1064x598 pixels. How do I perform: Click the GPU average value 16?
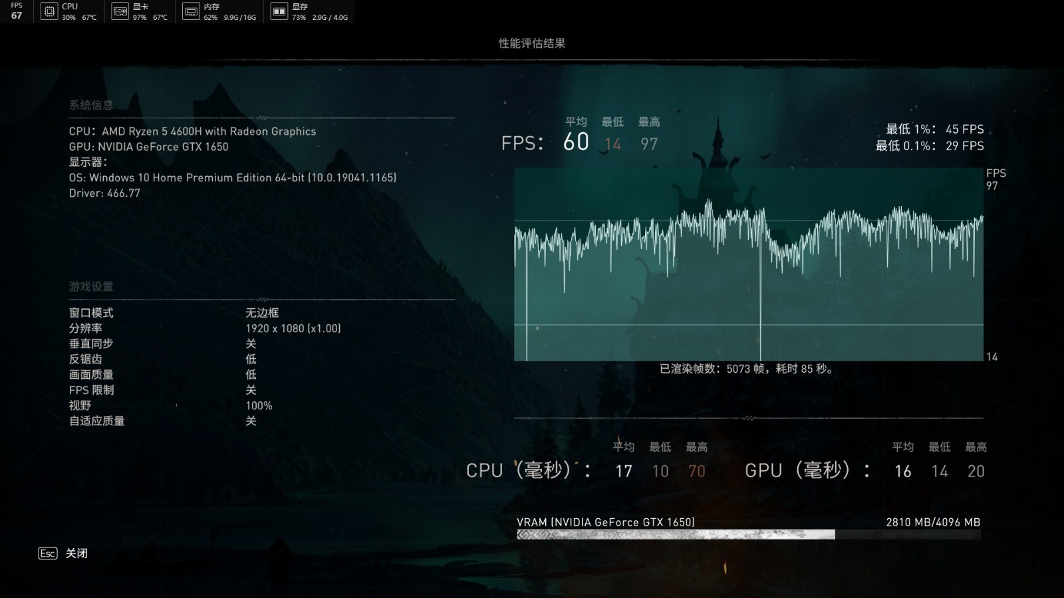(902, 471)
